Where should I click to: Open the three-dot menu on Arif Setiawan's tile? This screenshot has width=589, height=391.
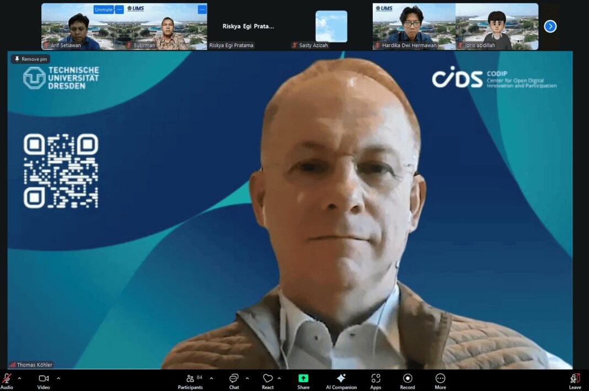click(119, 9)
